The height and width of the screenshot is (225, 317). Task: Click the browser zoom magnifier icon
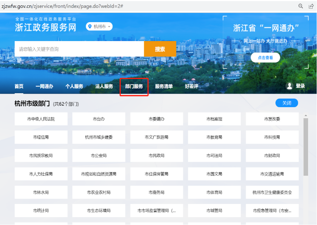pyautogui.click(x=301, y=6)
